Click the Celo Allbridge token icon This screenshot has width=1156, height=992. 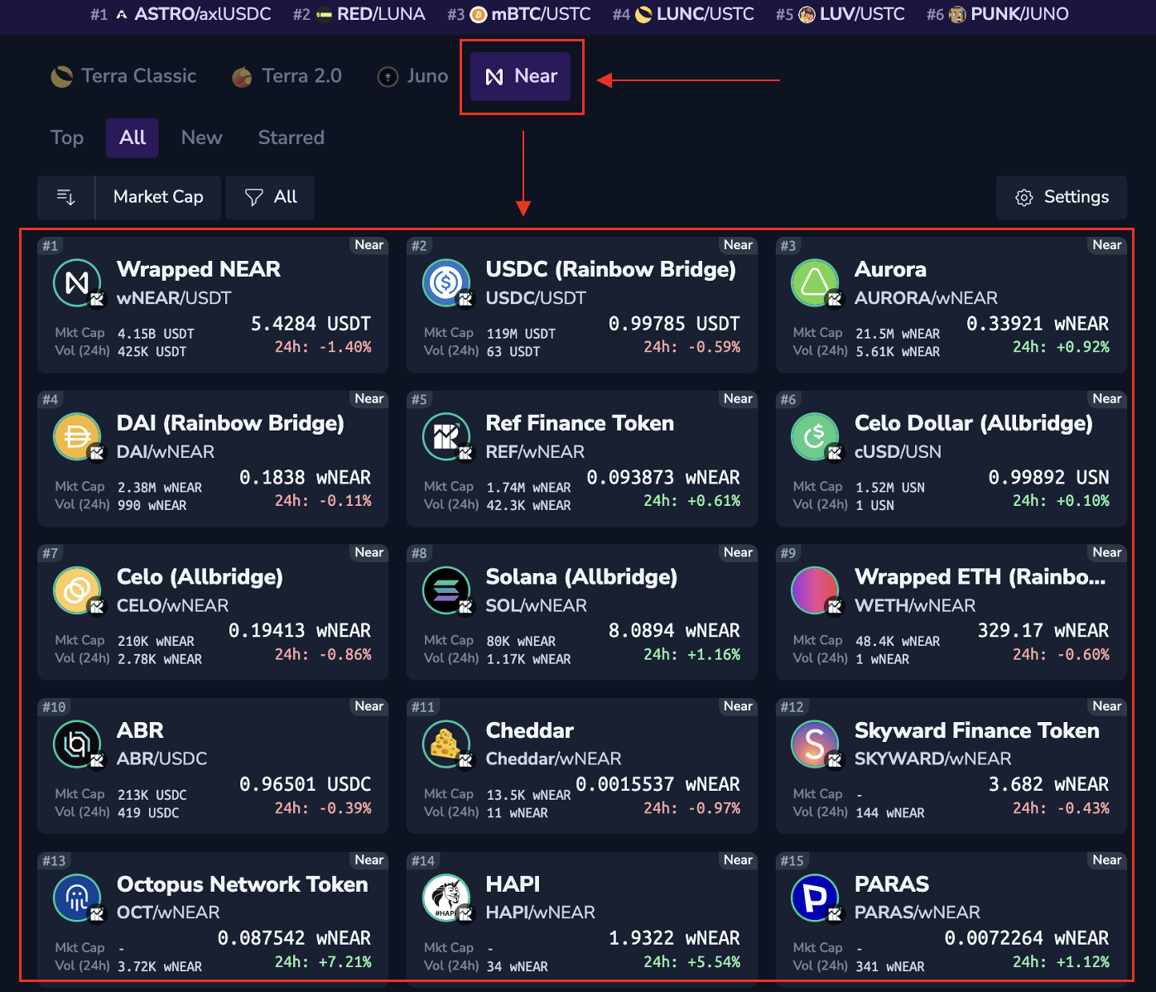pyautogui.click(x=77, y=590)
